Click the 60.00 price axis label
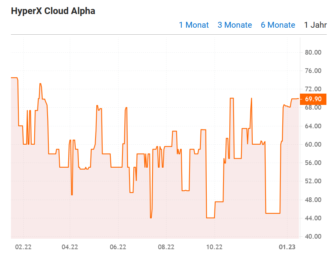Screen dimensions: 335x257 (313, 144)
